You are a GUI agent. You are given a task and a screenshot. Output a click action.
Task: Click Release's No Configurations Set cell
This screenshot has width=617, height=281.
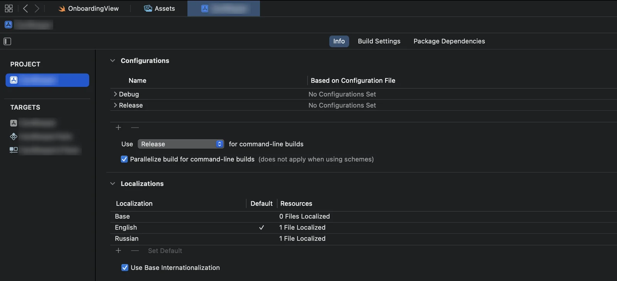342,105
